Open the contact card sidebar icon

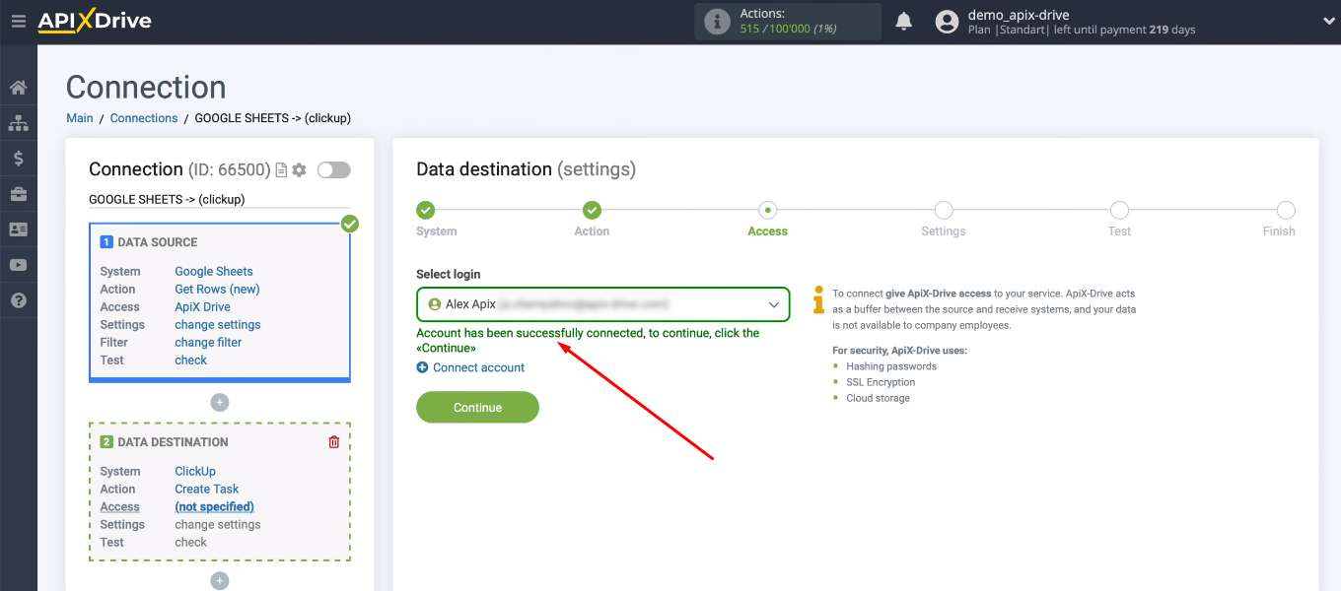18,230
